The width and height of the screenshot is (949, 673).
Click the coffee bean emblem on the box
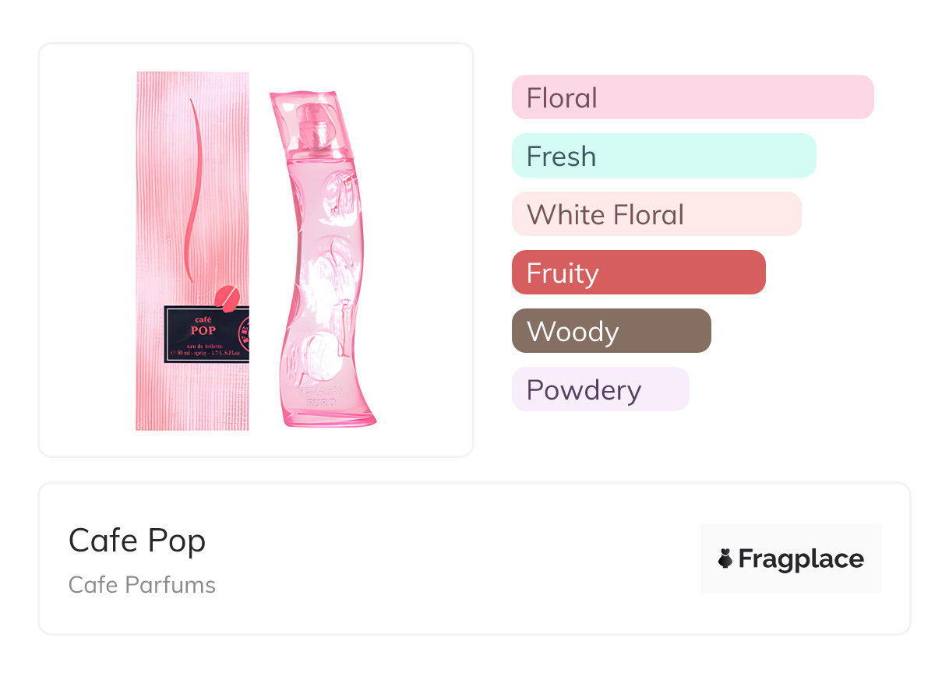coord(228,298)
